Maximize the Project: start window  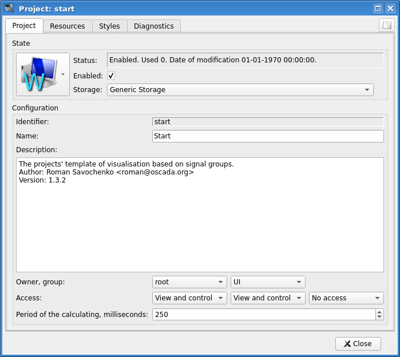point(378,9)
